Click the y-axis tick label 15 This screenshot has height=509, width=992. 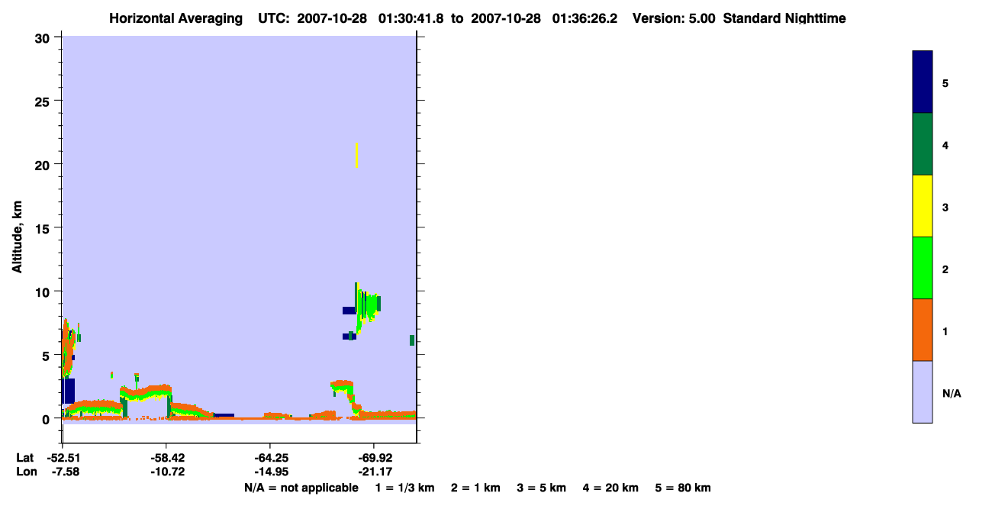point(44,228)
